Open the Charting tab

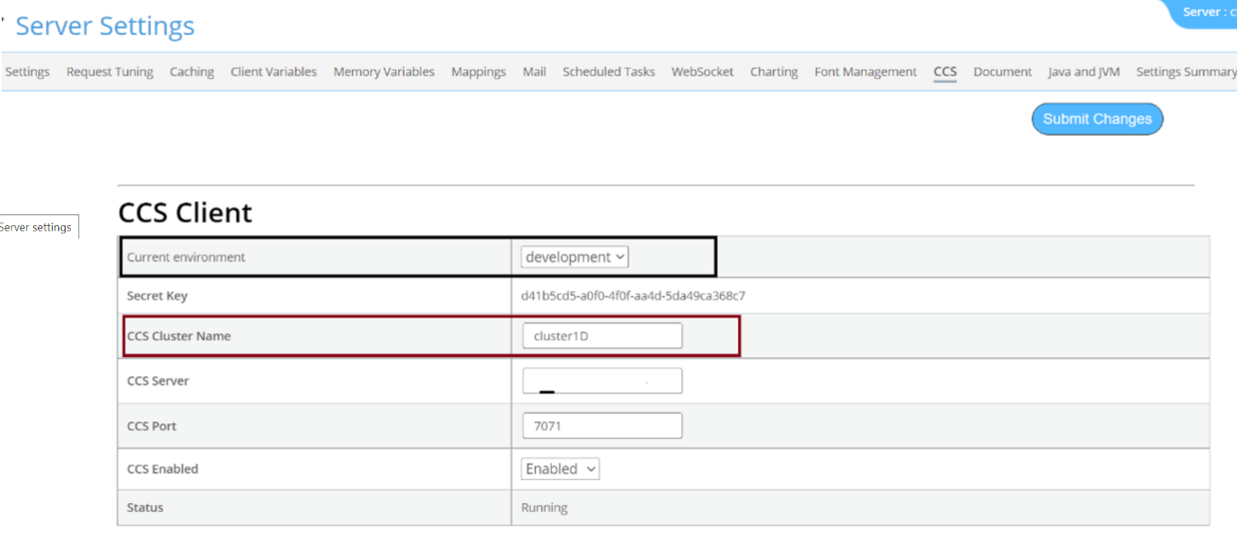click(773, 72)
